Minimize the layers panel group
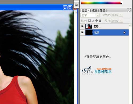 [128, 9]
